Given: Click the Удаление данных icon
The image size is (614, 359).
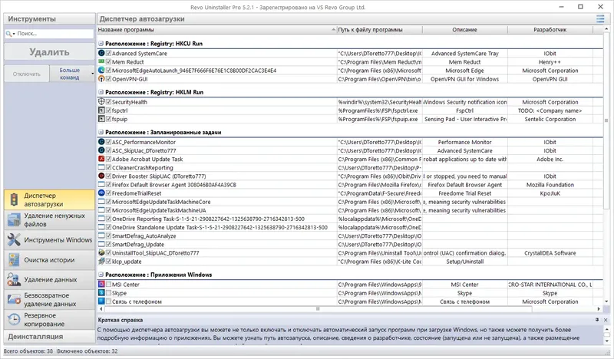Looking at the screenshot, I should pyautogui.click(x=14, y=279).
